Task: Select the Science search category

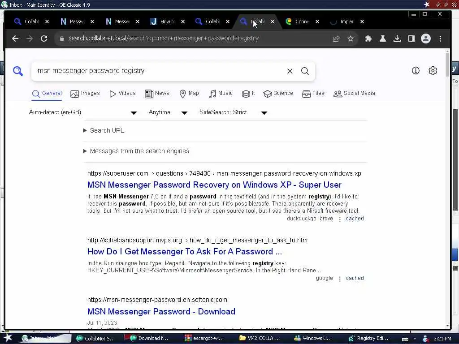Action: 278,94
